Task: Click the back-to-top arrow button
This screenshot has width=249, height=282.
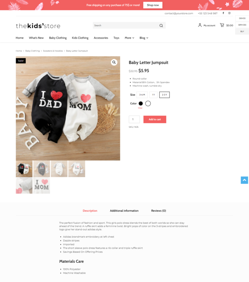Action: coord(244,180)
